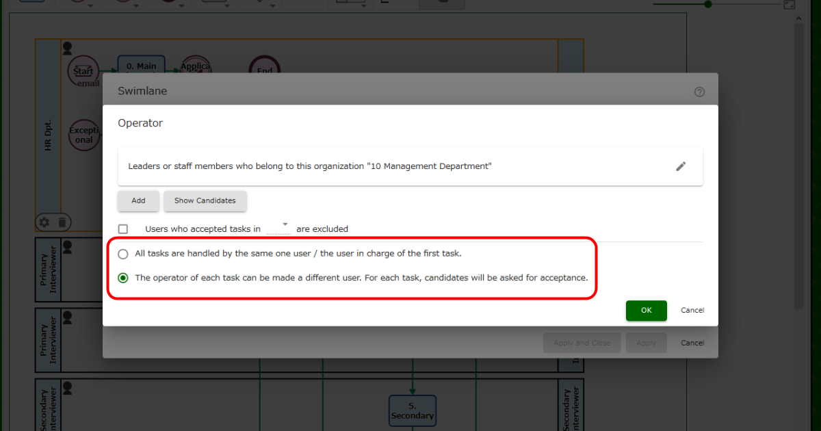Click the HR Dpt. swimlane user icon

(x=67, y=49)
